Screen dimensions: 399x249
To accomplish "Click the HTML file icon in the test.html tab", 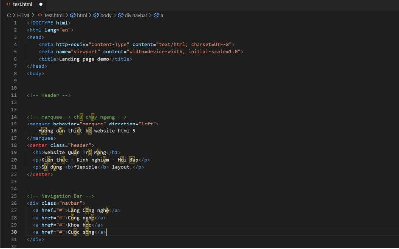I will [8, 4].
